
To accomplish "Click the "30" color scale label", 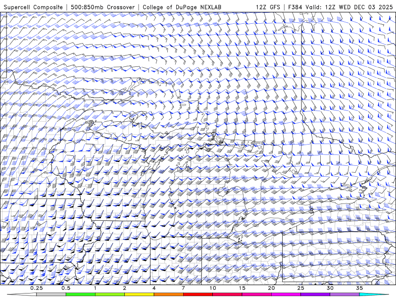I will tap(330, 288).
